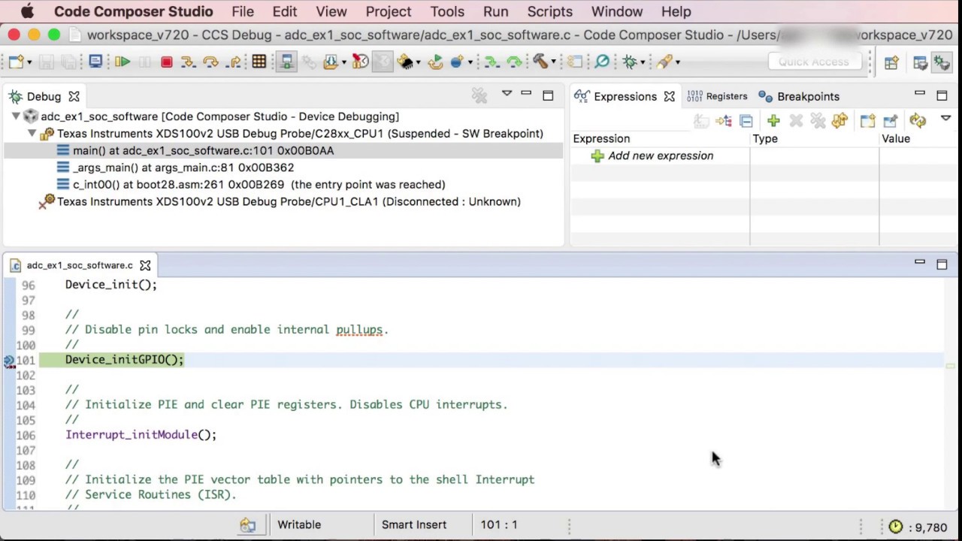The width and height of the screenshot is (962, 541).
Task: Click the New toolbar icon
Action: click(x=16, y=62)
